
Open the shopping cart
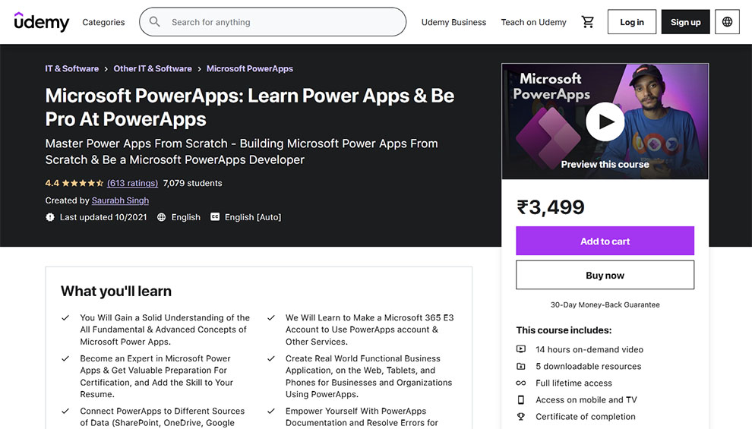(x=588, y=22)
